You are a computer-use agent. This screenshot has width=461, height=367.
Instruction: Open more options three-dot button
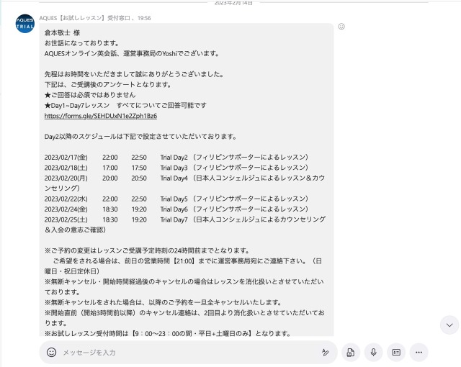(419, 352)
